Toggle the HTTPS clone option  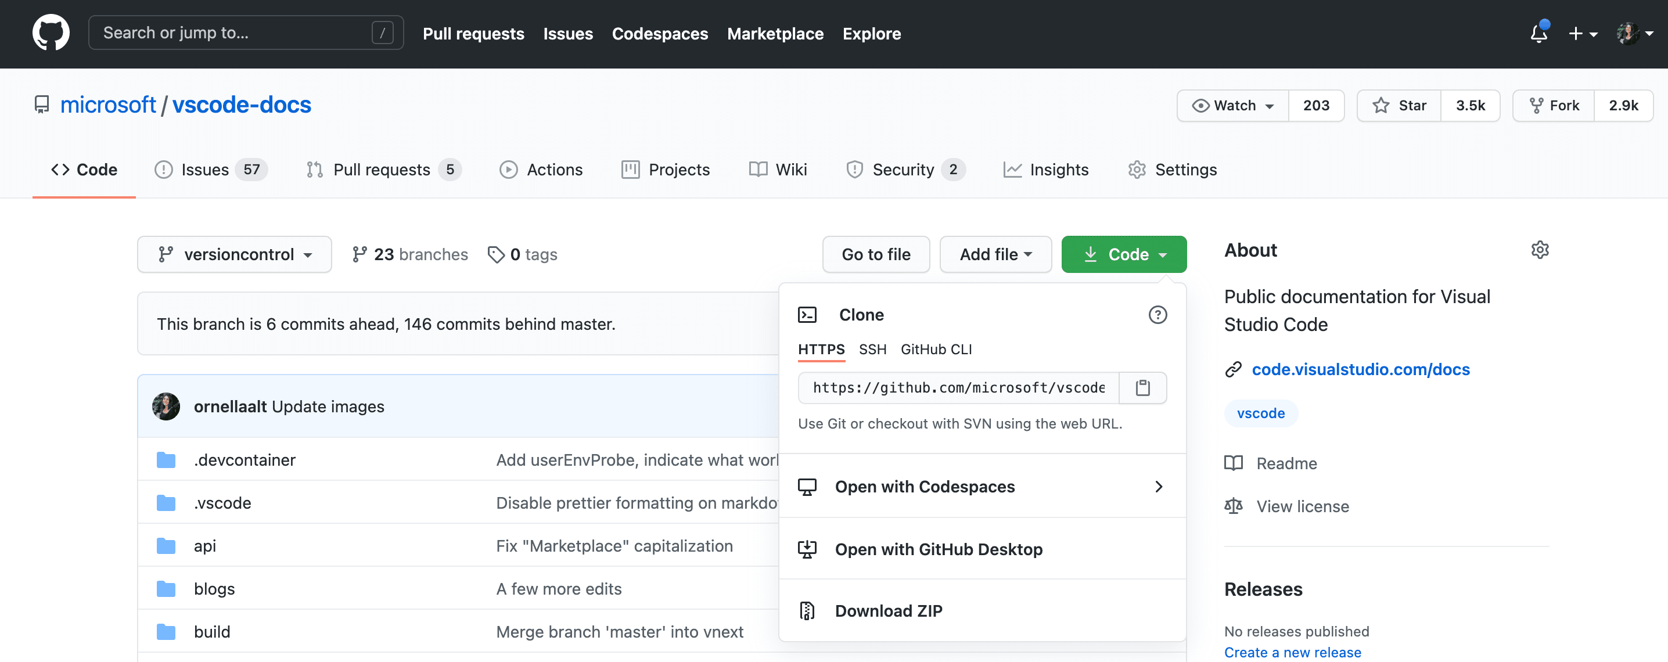click(x=821, y=348)
